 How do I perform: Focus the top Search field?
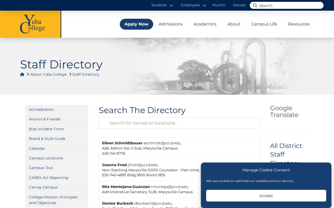tap(287, 5)
